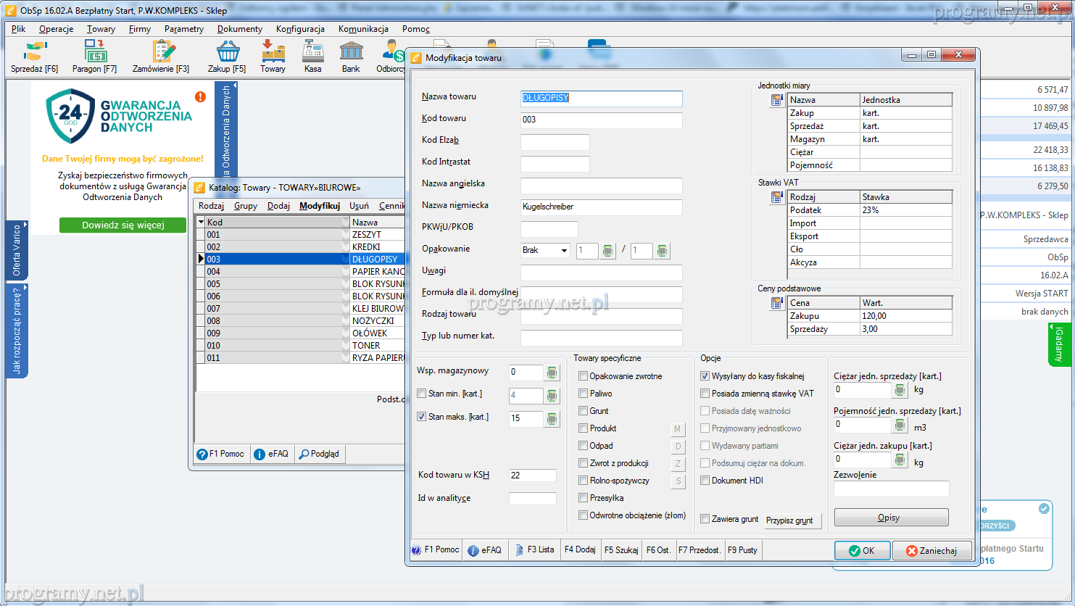Open Zamówienie [F3] toolbar icon
The image size is (1075, 606).
coord(161,57)
